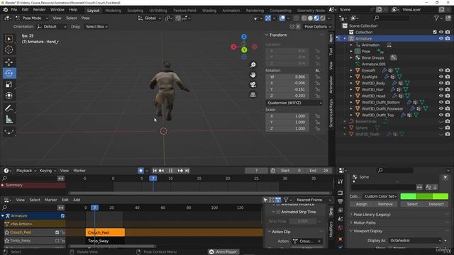Jump to the start frame

(155, 171)
